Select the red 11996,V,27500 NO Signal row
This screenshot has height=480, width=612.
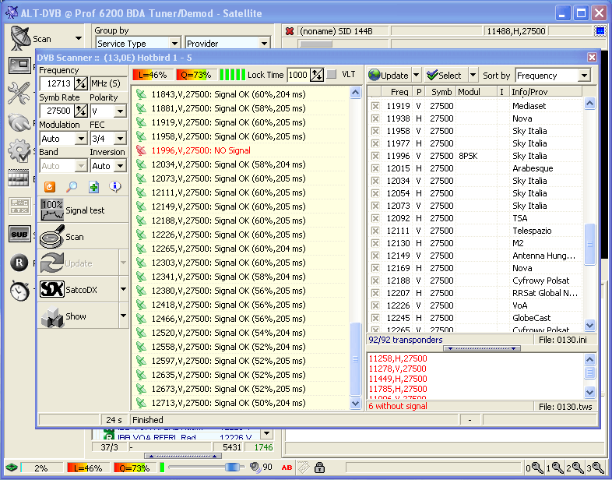click(240, 150)
